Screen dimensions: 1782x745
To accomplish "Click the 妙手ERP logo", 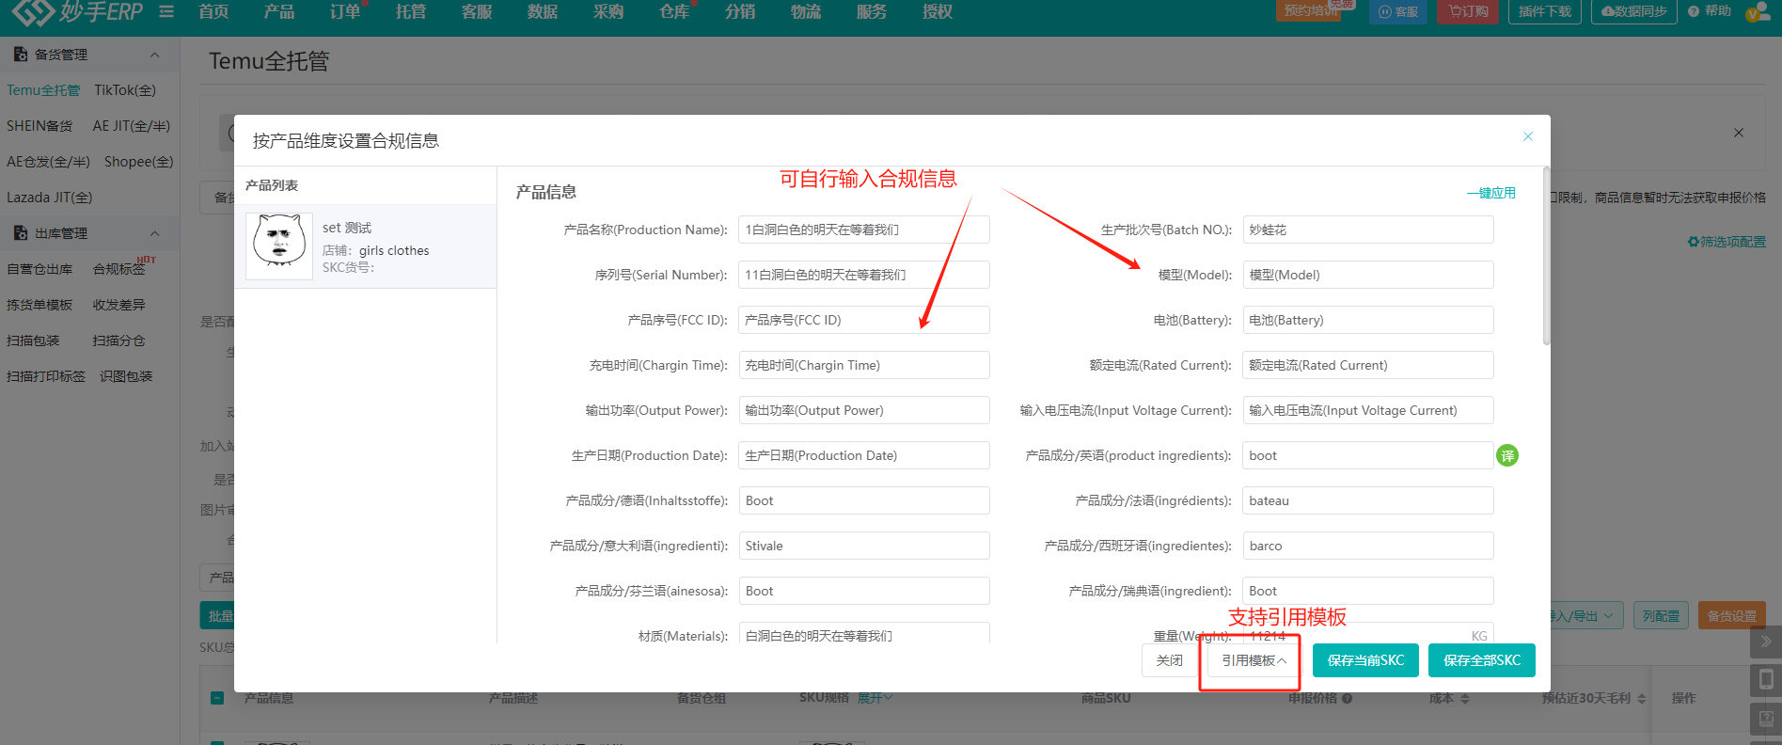I will tap(77, 11).
